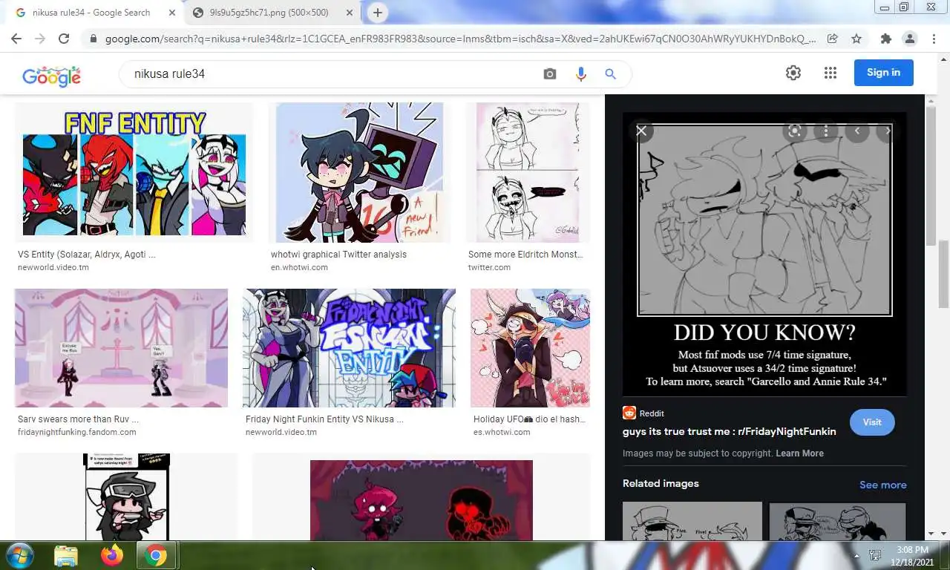Switch to the nikusa rule34 Google Search tab
The height and width of the screenshot is (570, 950).
coord(91,13)
